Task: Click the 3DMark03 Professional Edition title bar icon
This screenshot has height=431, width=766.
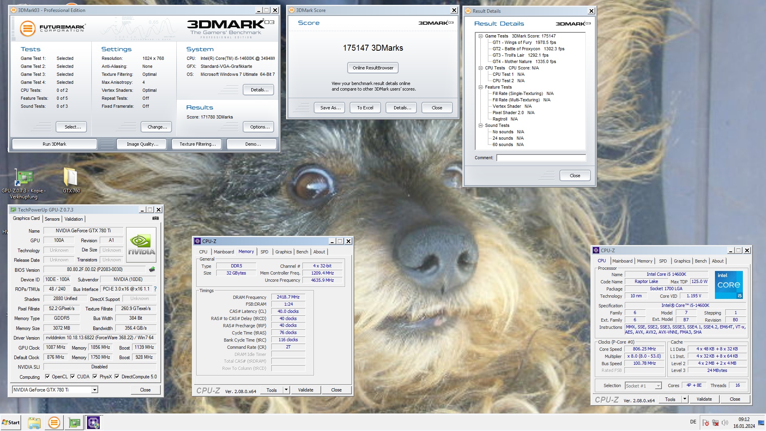Action: [x=14, y=10]
